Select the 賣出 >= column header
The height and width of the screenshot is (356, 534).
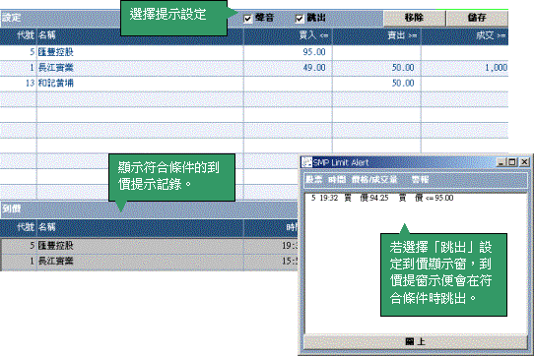(x=376, y=35)
